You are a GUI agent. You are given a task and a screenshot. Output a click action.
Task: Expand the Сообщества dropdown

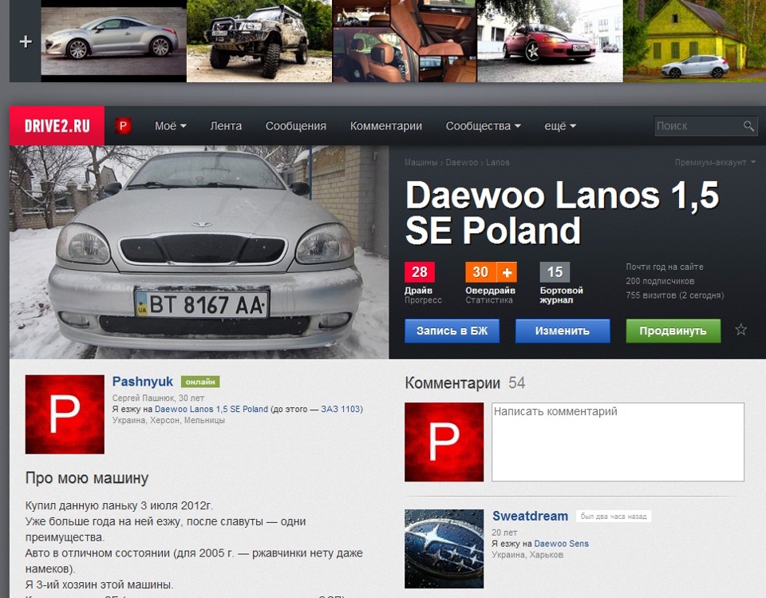pyautogui.click(x=483, y=126)
